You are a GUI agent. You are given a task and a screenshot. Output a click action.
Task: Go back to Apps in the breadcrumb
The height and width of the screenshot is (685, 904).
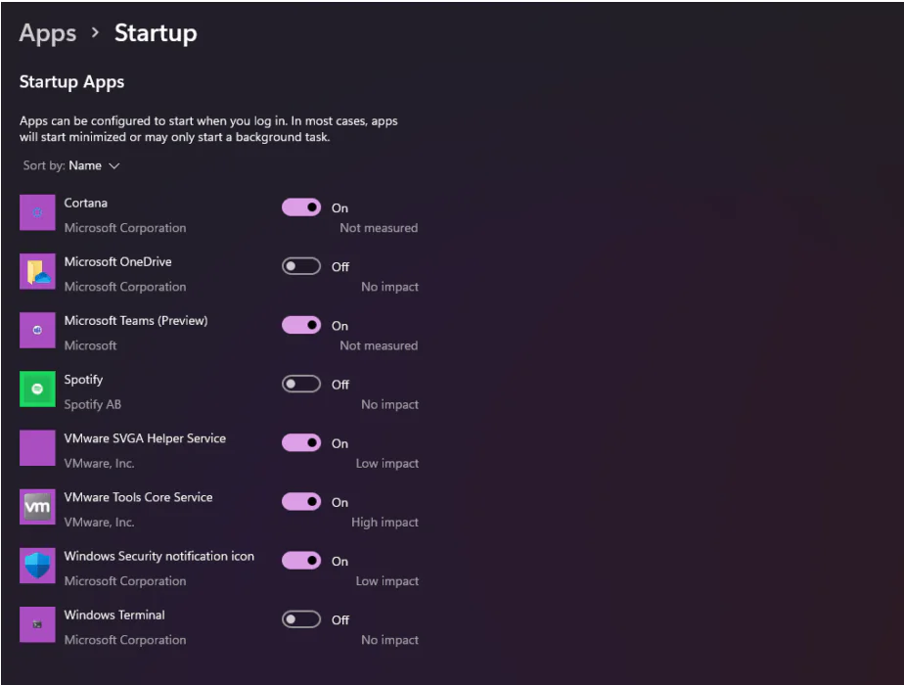coord(48,32)
